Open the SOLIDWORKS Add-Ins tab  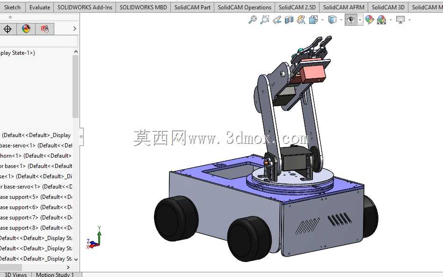pos(85,7)
